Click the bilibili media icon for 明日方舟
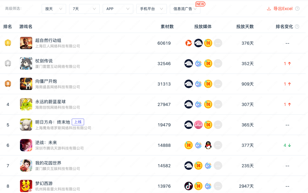Image resolution: width=308 pixels, height=193 pixels. point(198,125)
